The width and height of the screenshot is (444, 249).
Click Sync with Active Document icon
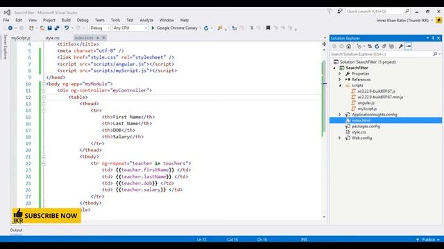pos(370,46)
